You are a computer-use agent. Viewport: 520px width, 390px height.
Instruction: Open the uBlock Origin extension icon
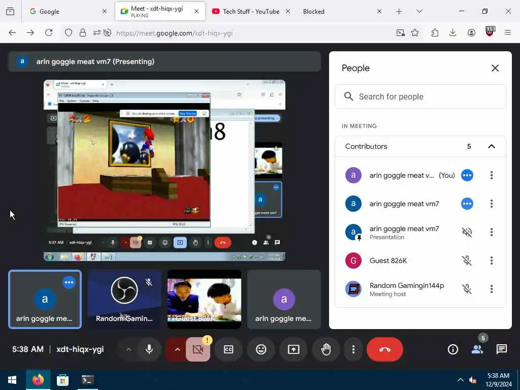point(490,32)
